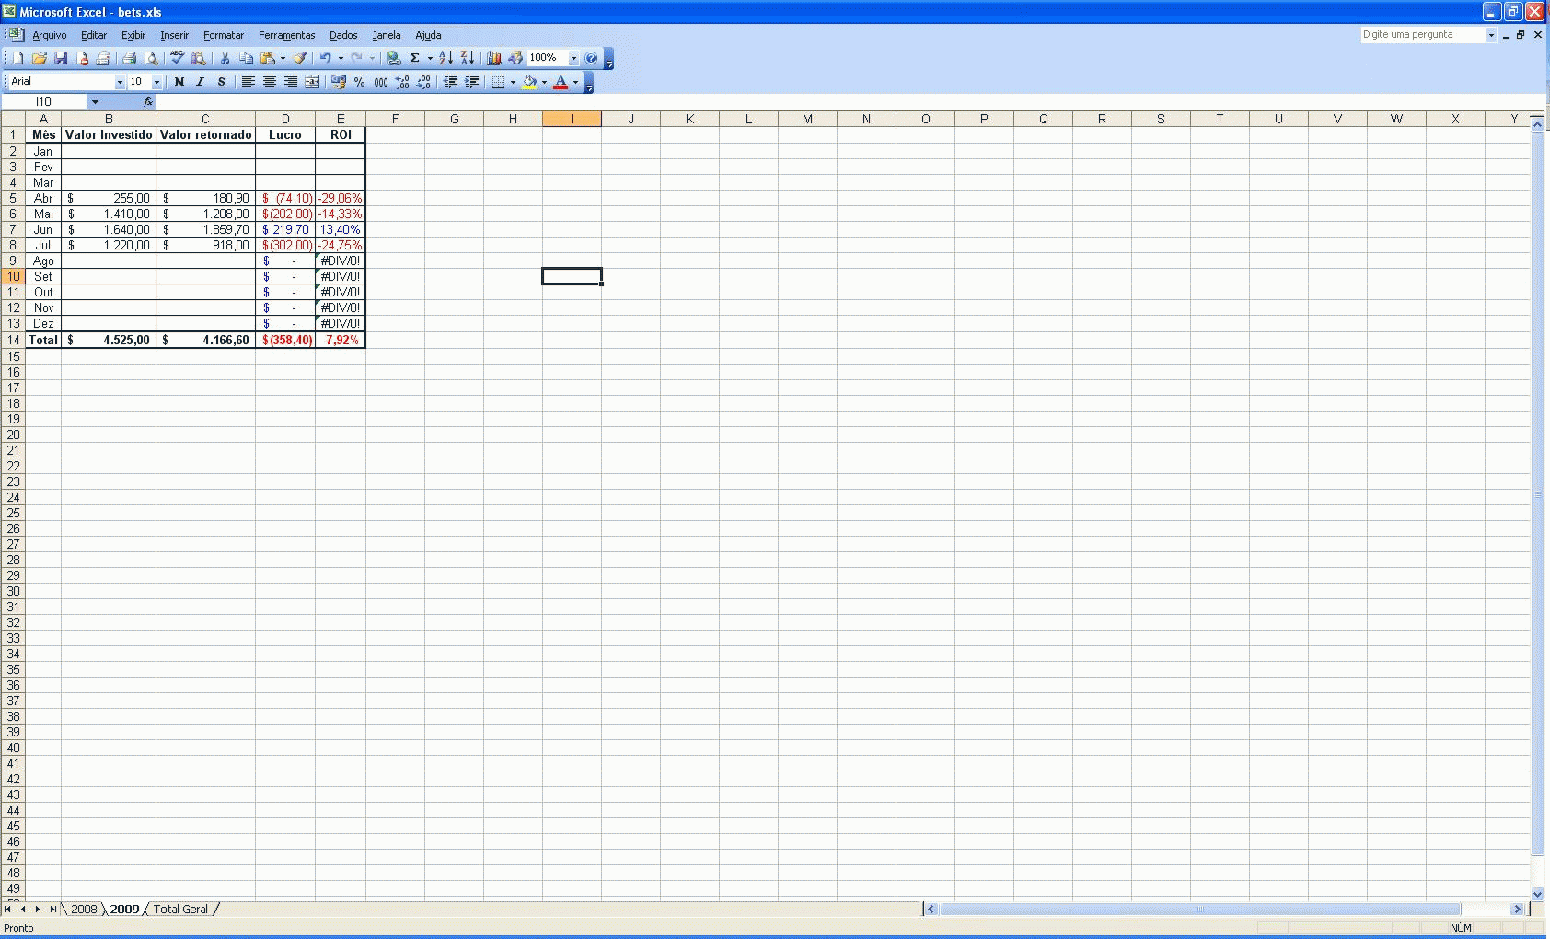1550x939 pixels.
Task: Sort descending Z to A
Action: point(468,58)
